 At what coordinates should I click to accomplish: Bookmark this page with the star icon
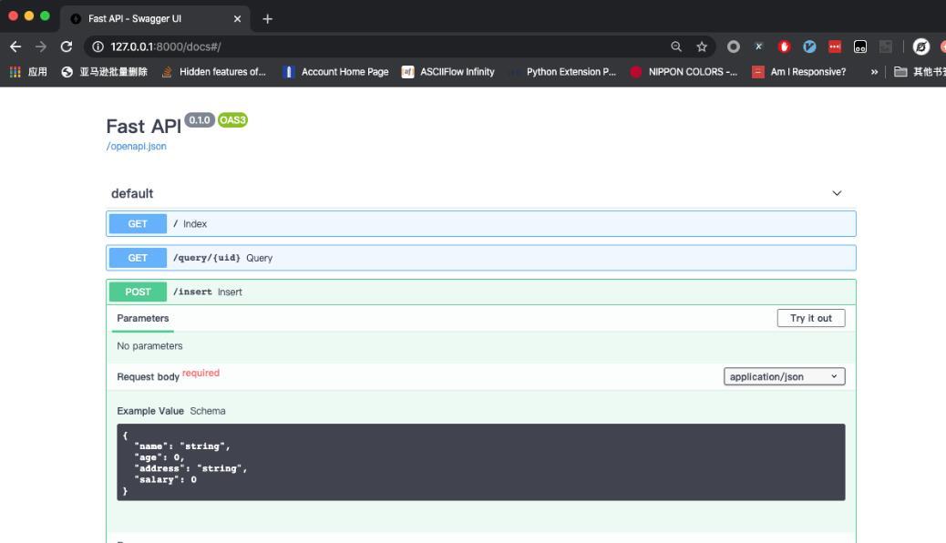click(702, 46)
